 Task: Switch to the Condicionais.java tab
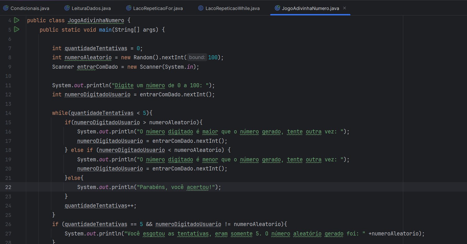click(26, 8)
